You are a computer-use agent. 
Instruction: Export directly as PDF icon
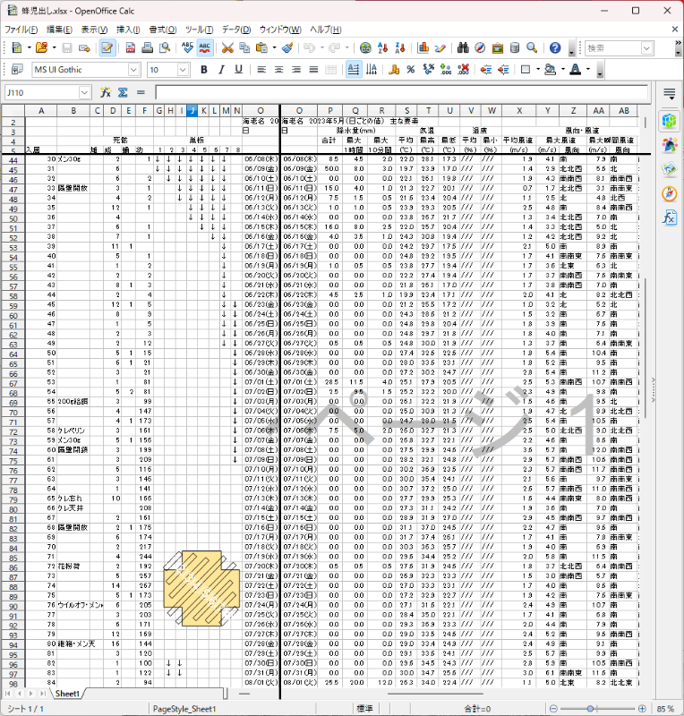(130, 47)
